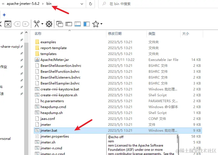Screen dimensions: 218x155
Task: Sort by 名称 column header
Action: (x=38, y=34)
